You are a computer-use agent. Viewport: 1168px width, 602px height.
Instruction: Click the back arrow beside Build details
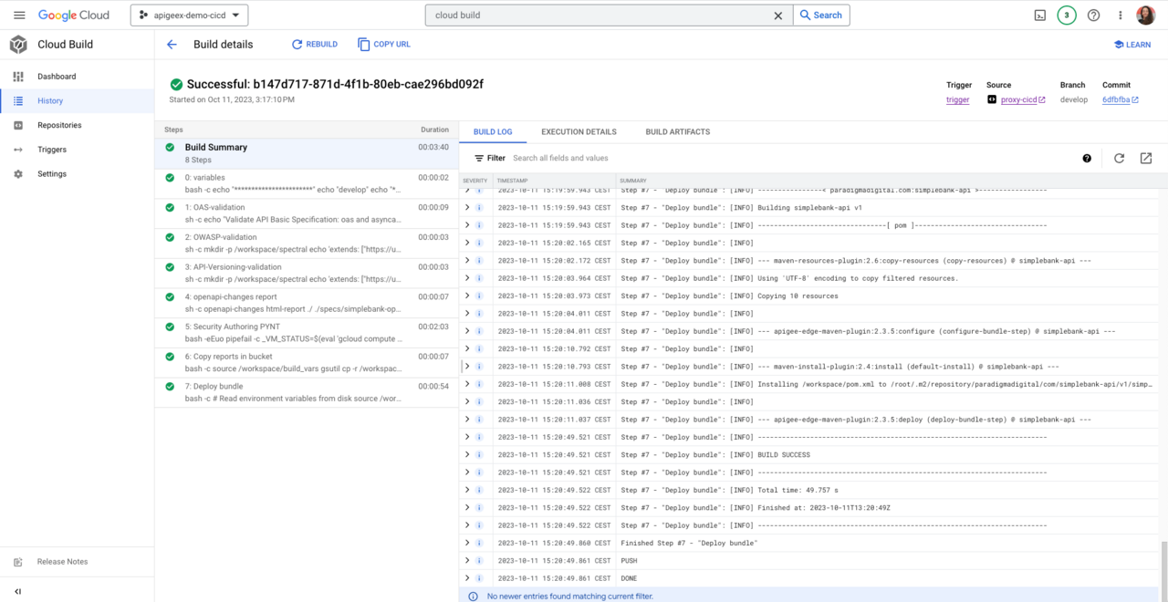click(172, 45)
